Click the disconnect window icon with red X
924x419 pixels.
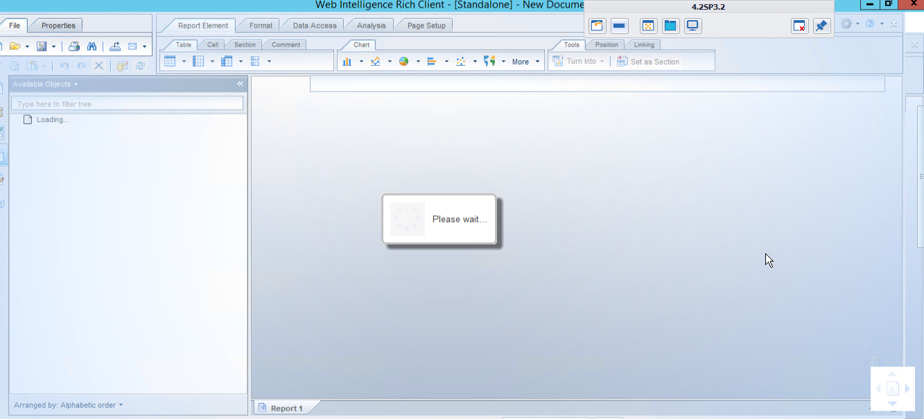click(x=800, y=26)
